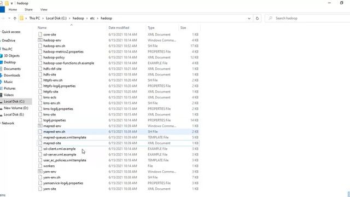Screen dimensions: 350x197
Task: Select yarnservice-log4j.properties file name
Action: point(63,183)
